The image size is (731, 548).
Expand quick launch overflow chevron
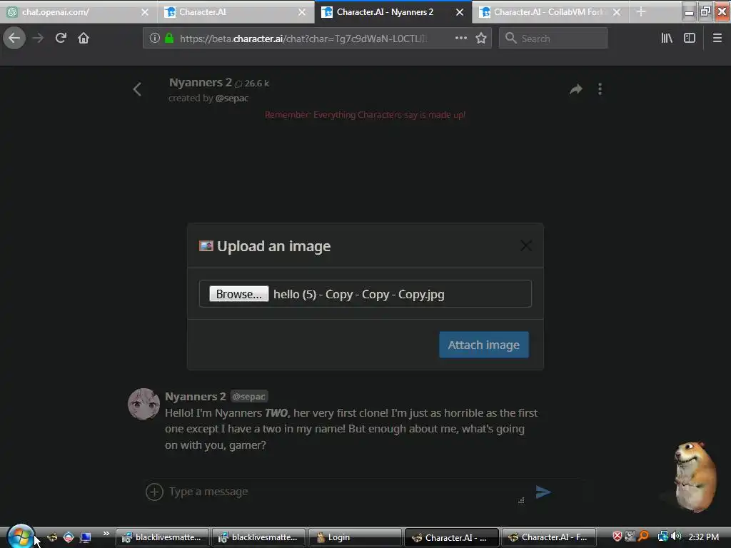106,534
